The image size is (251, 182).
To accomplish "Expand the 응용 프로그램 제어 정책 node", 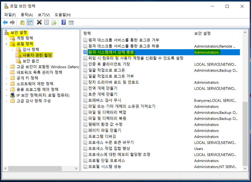I will pos(6,89).
